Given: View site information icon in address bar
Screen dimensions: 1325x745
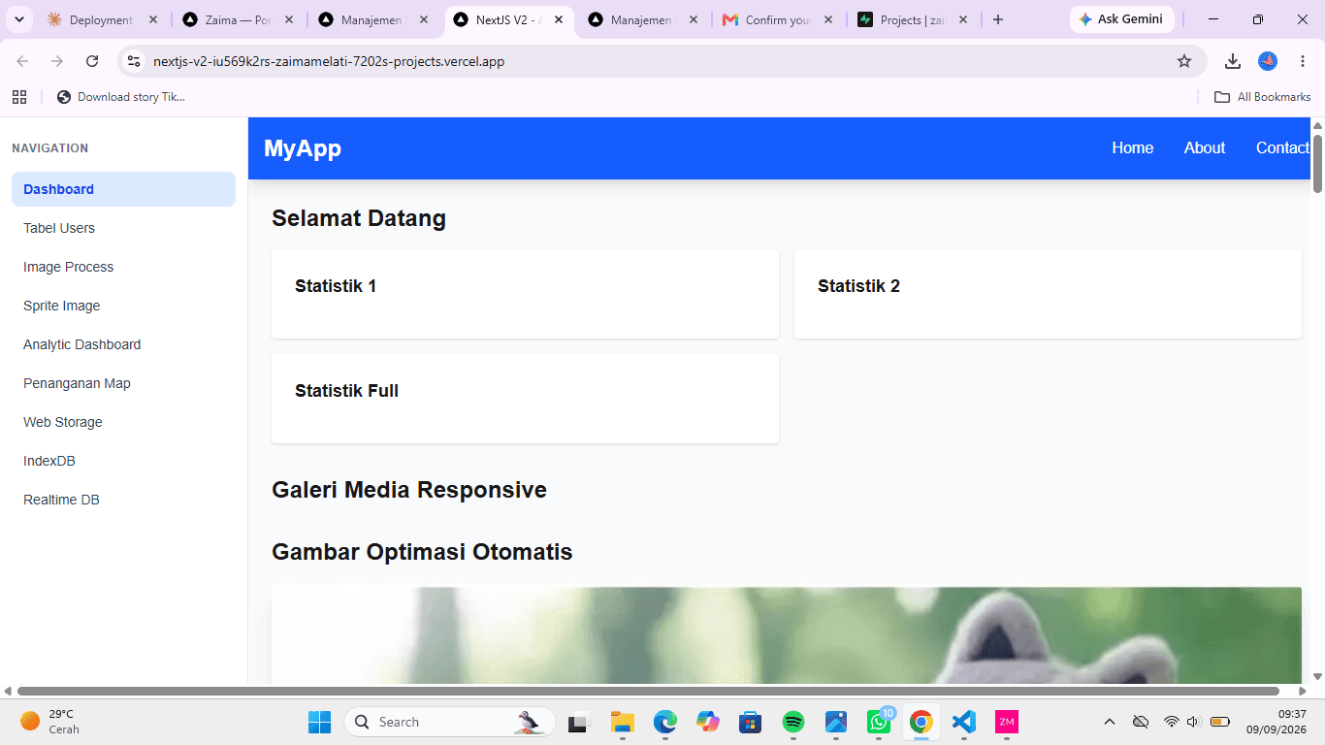Looking at the screenshot, I should pos(135,61).
